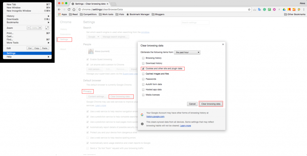This screenshot has width=307, height=156.
Task: Expand the More Tools submenu
Action: coord(27,43)
